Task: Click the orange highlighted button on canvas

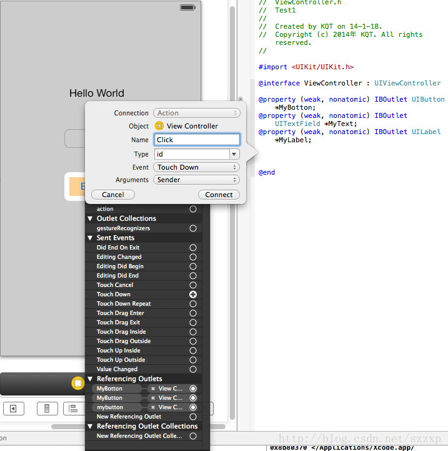Action: [77, 187]
